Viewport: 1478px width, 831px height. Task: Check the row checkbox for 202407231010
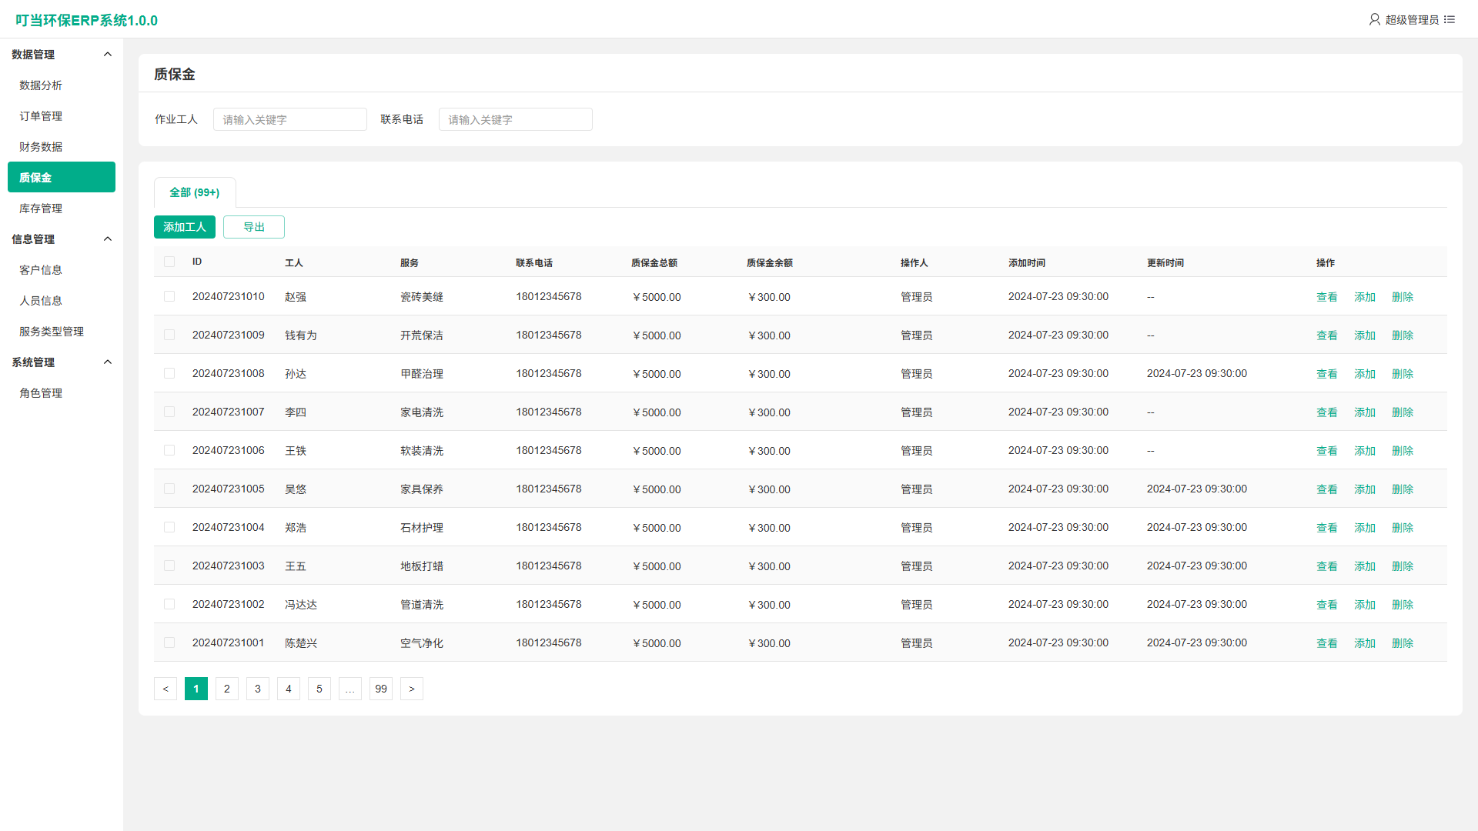(169, 296)
